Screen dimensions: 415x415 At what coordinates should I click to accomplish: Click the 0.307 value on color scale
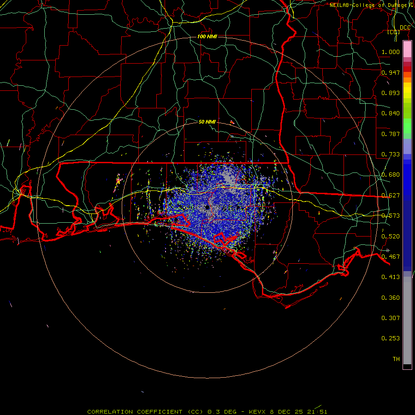[x=391, y=318]
